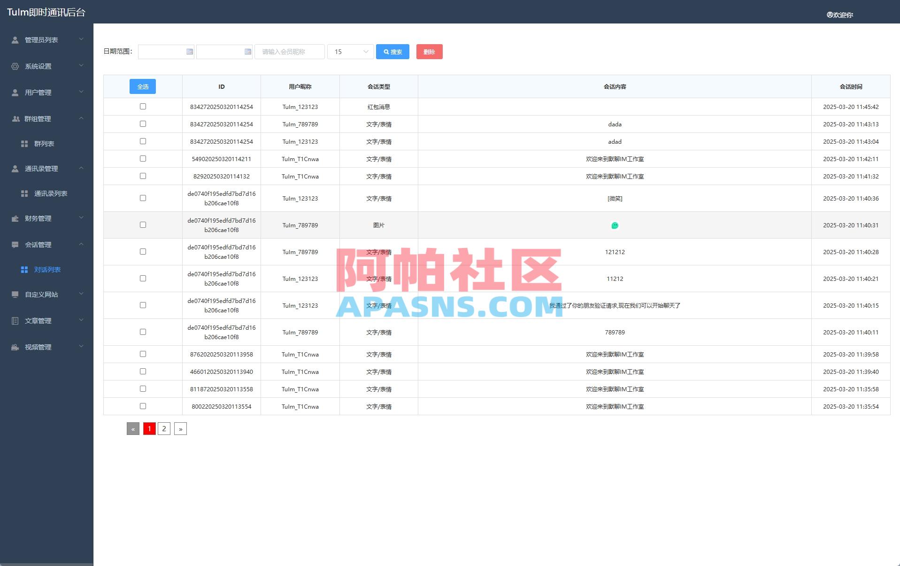Select the 财务管理 chart icon
Screen dimensions: 900x566
[x=14, y=218]
